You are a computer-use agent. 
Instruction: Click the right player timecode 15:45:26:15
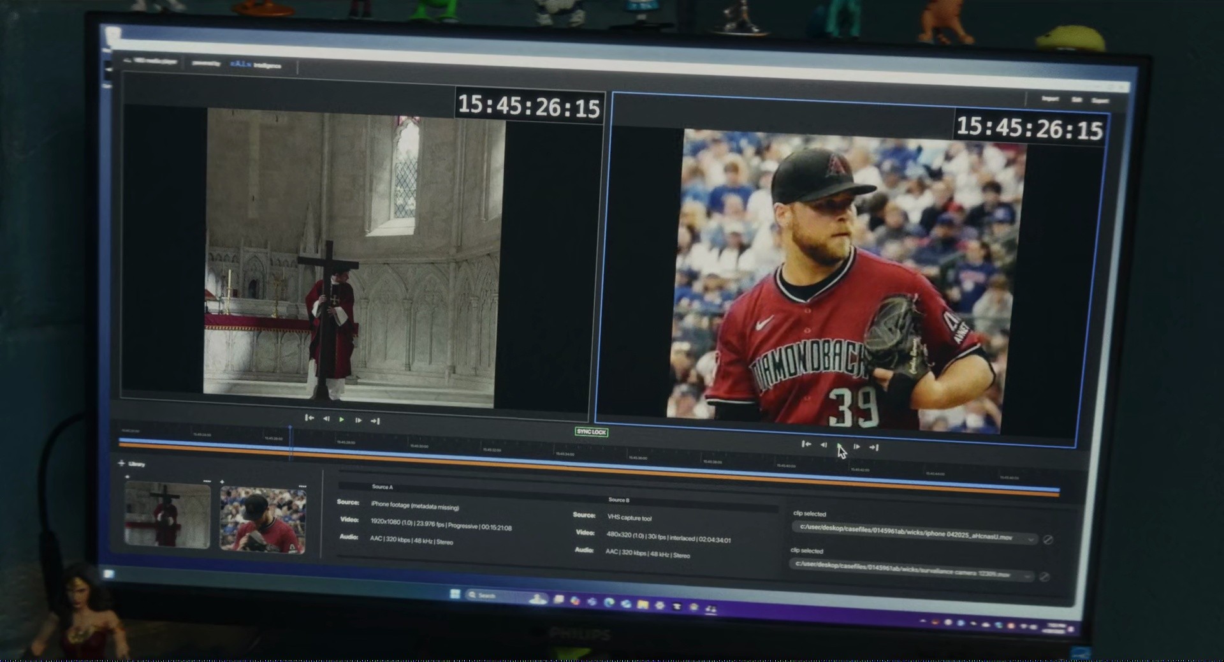(x=1029, y=128)
